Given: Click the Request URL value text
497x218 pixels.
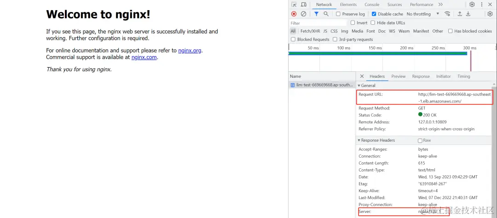Looking at the screenshot, I should (x=454, y=98).
